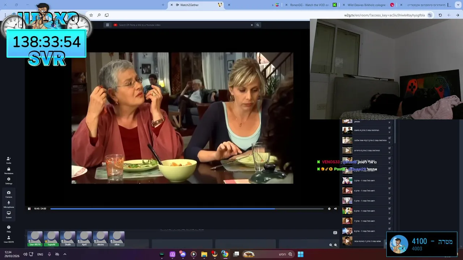463x260 pixels.
Task: Select the April participant tile
Action: [x=84, y=239]
